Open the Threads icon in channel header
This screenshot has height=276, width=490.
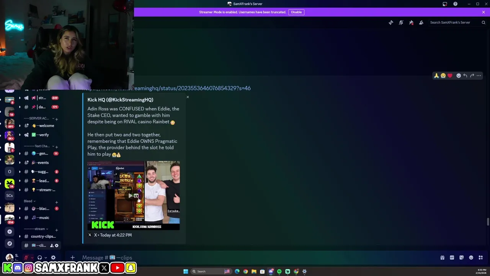[391, 23]
